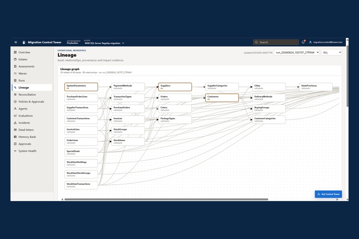Click the Policies & Approvals sidebar icon

click(x=15, y=102)
